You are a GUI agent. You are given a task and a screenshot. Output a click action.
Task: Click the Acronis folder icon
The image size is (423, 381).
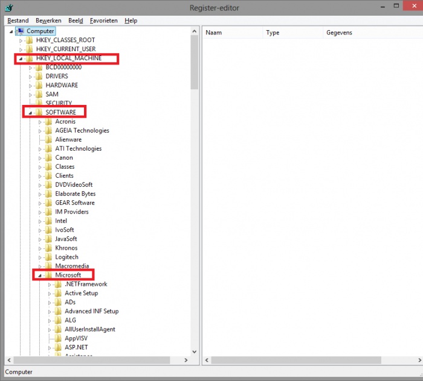pyautogui.click(x=48, y=122)
